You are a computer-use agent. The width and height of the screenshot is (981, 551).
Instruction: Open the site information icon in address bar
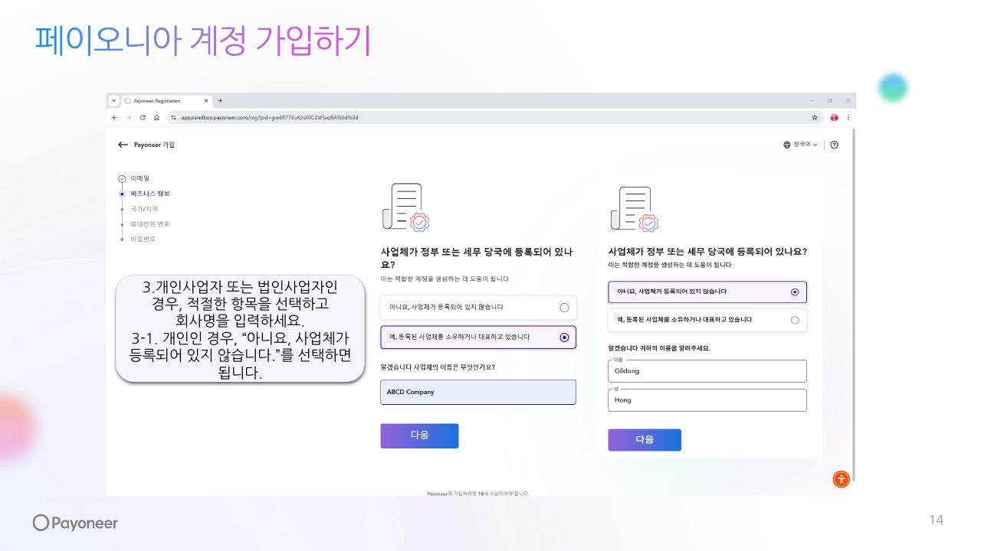tap(173, 117)
